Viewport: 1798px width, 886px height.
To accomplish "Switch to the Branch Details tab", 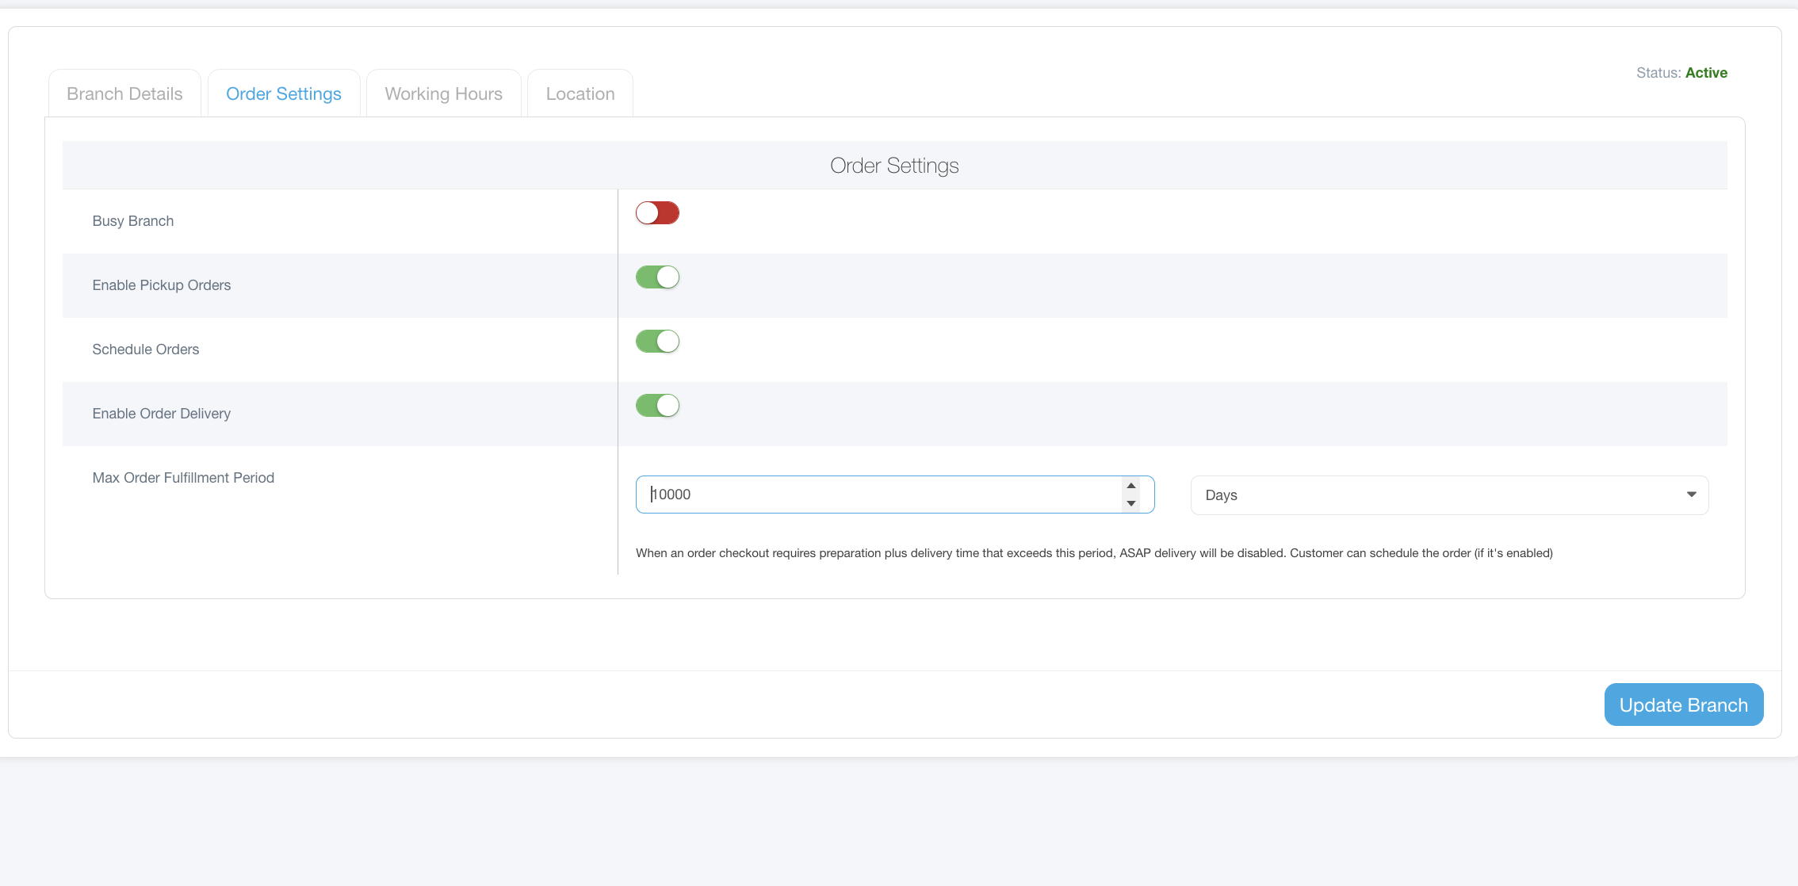I will tap(124, 94).
